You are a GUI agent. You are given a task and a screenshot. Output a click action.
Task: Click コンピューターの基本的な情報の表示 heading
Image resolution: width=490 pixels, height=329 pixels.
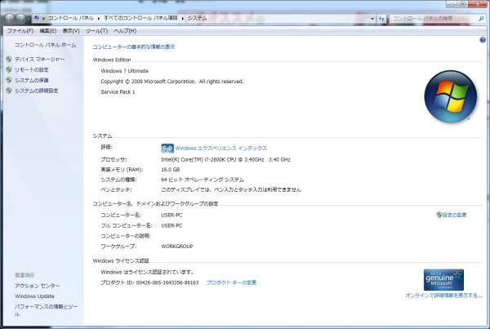pos(134,47)
